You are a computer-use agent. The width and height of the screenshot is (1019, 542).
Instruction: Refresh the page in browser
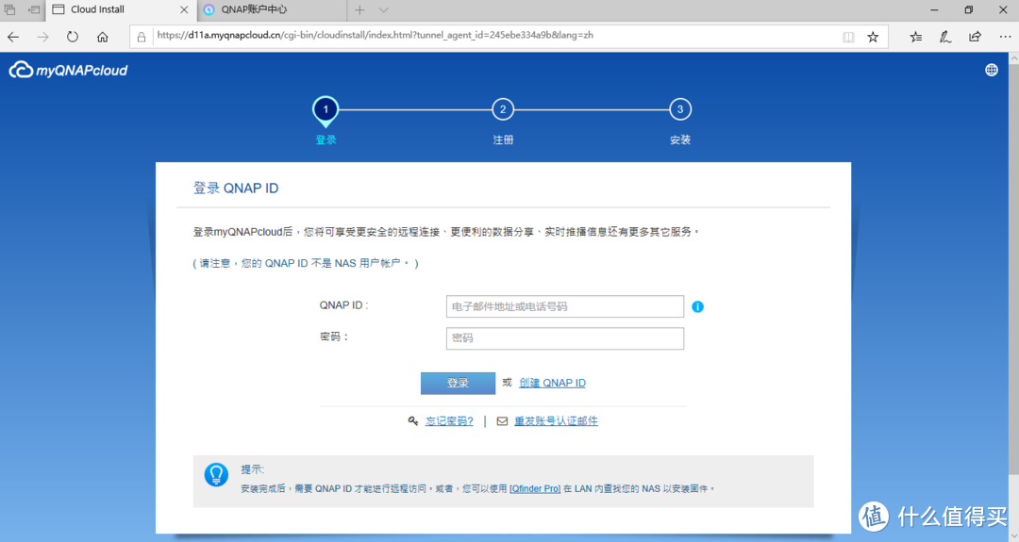coord(73,37)
